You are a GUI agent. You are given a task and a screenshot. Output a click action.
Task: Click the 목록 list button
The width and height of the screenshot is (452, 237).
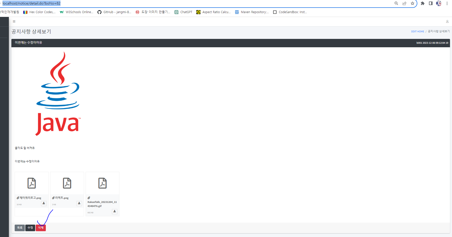[20, 228]
